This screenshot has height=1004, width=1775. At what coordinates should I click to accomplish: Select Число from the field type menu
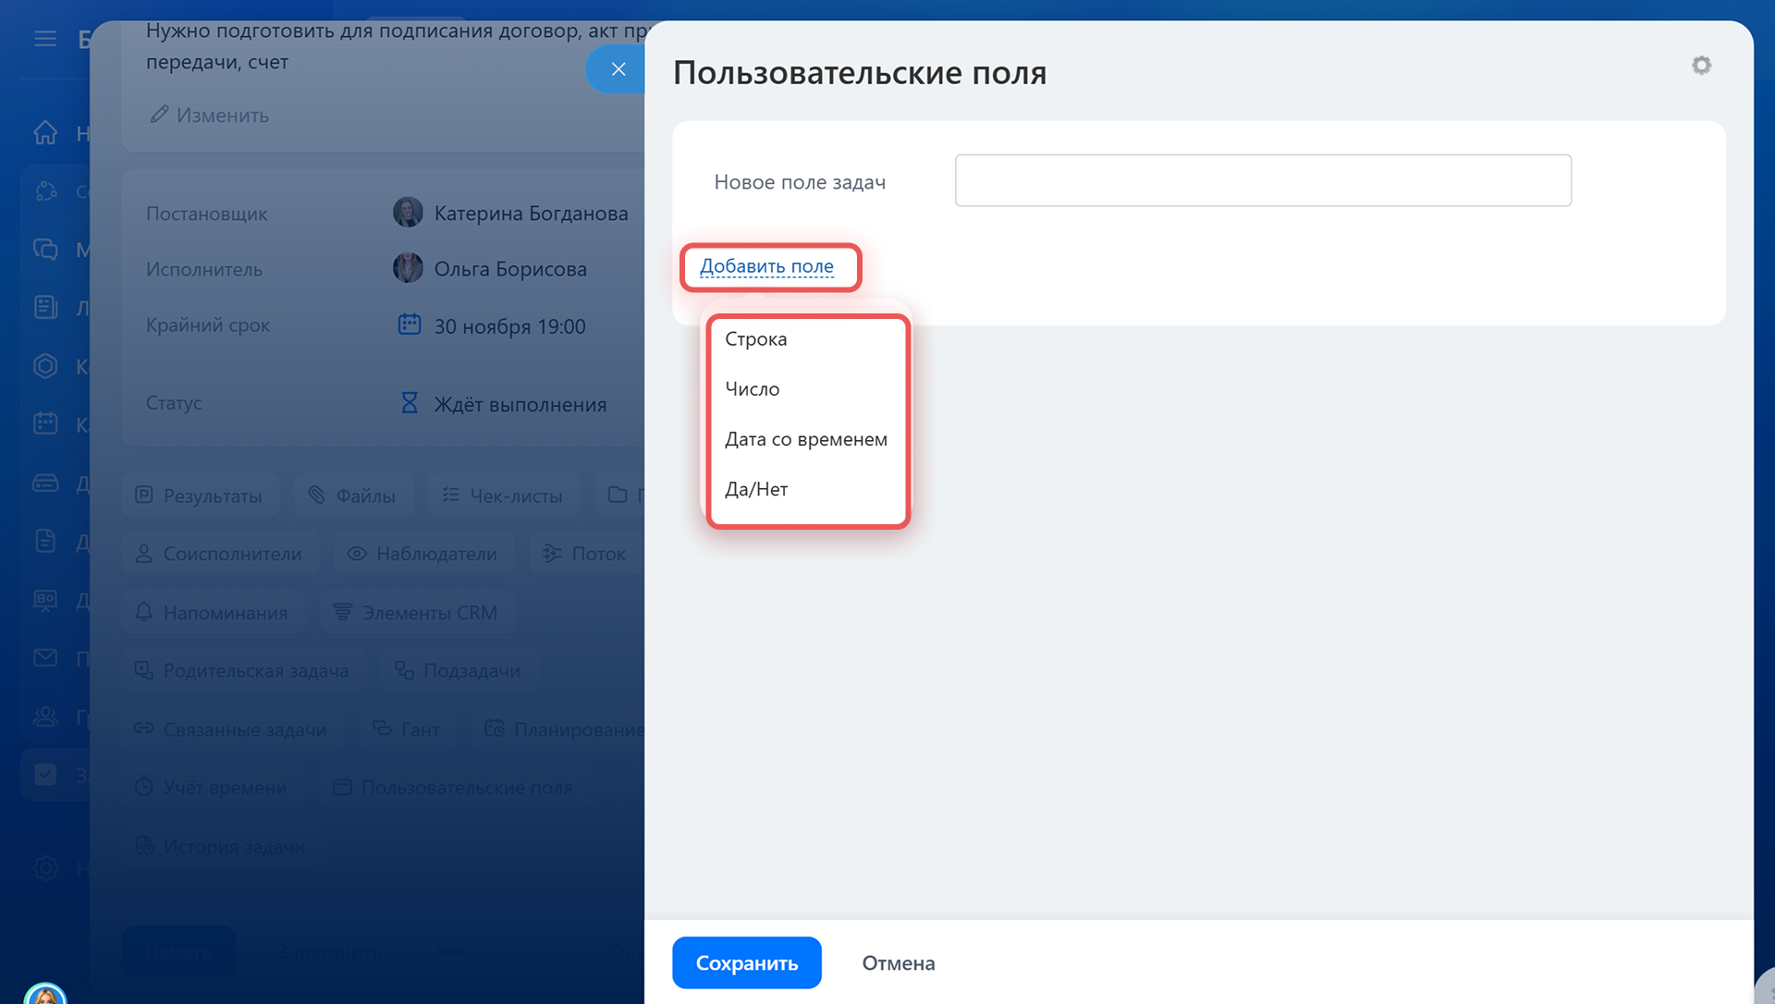click(753, 389)
